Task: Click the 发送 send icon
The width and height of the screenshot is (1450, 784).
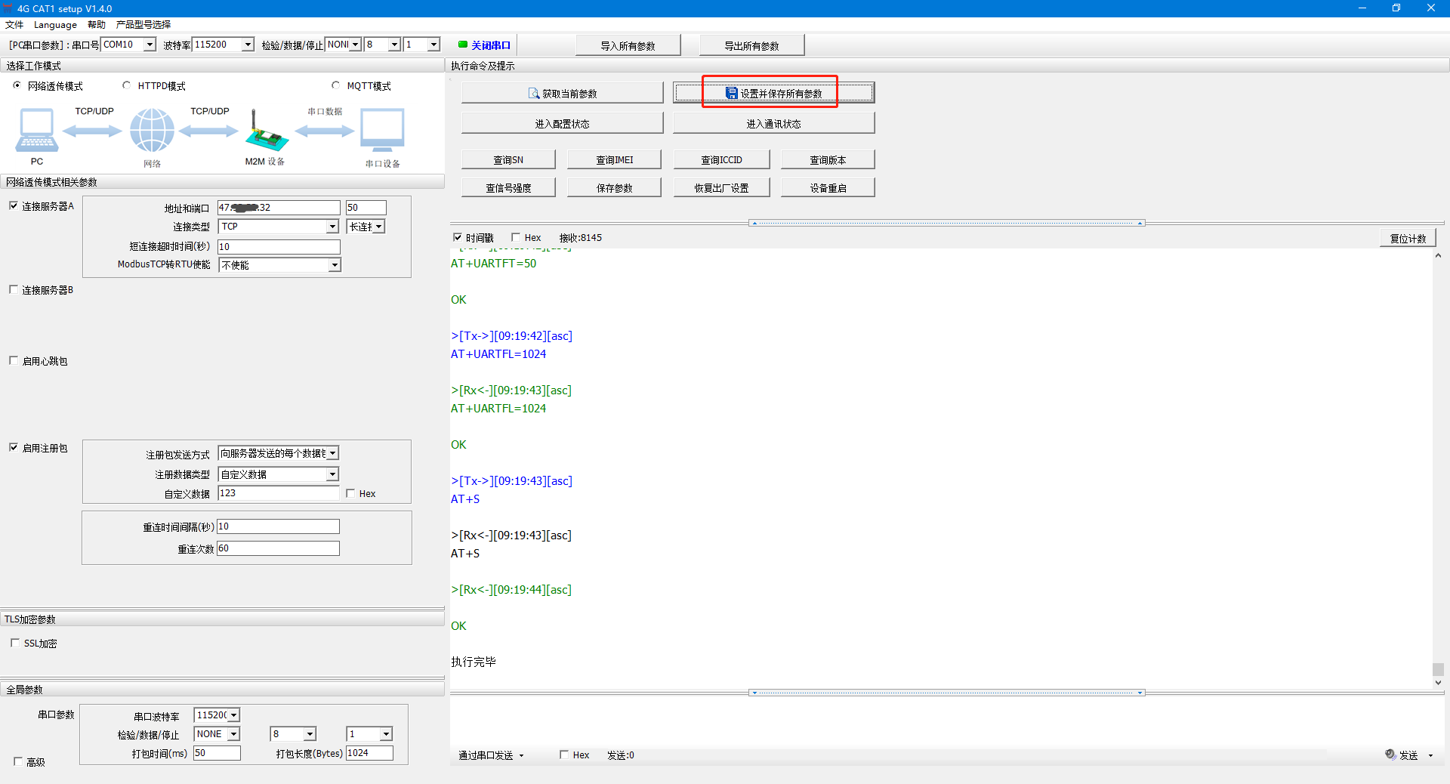Action: (x=1390, y=755)
